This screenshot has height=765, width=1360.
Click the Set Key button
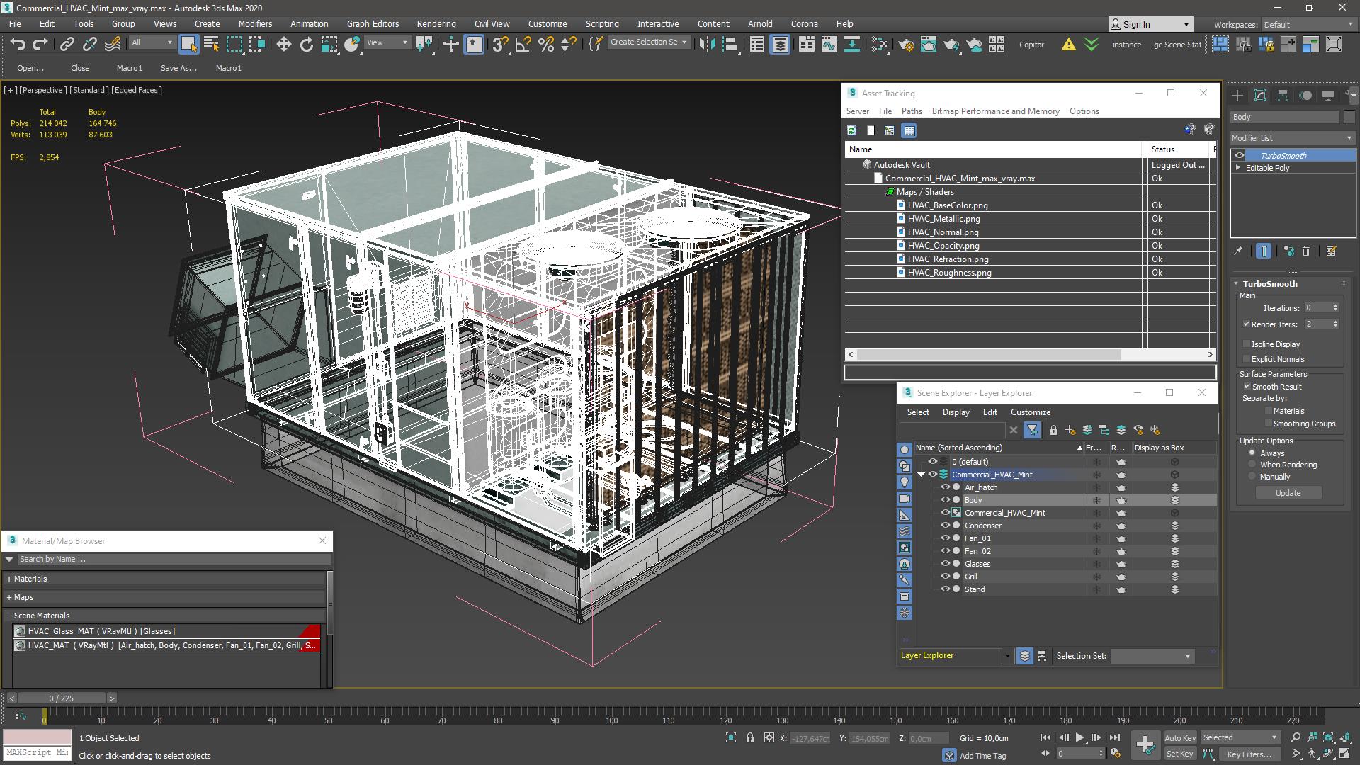click(x=1179, y=754)
